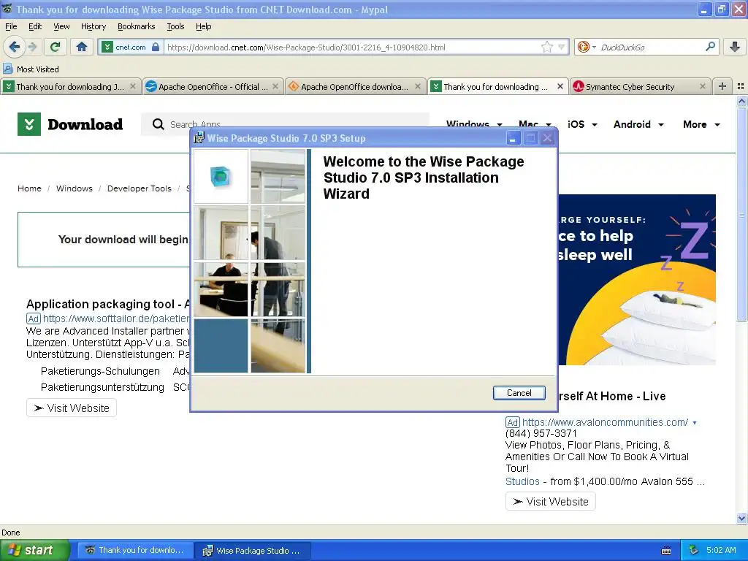
Task: Click Visit Website under the Avalon ad
Action: 551,501
